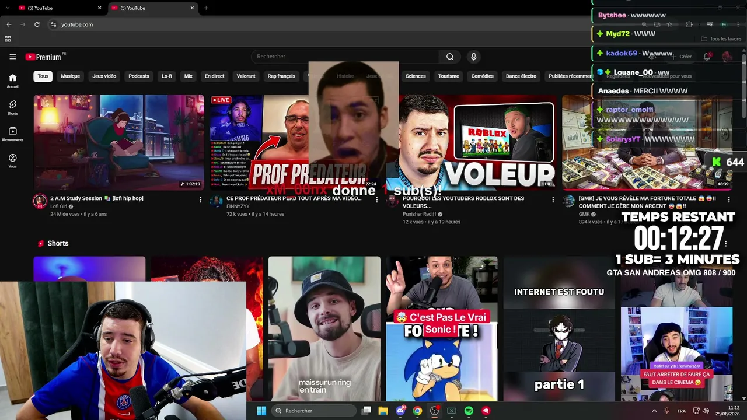Play the lofi study session thumbnail
The width and height of the screenshot is (747, 420).
(119, 142)
